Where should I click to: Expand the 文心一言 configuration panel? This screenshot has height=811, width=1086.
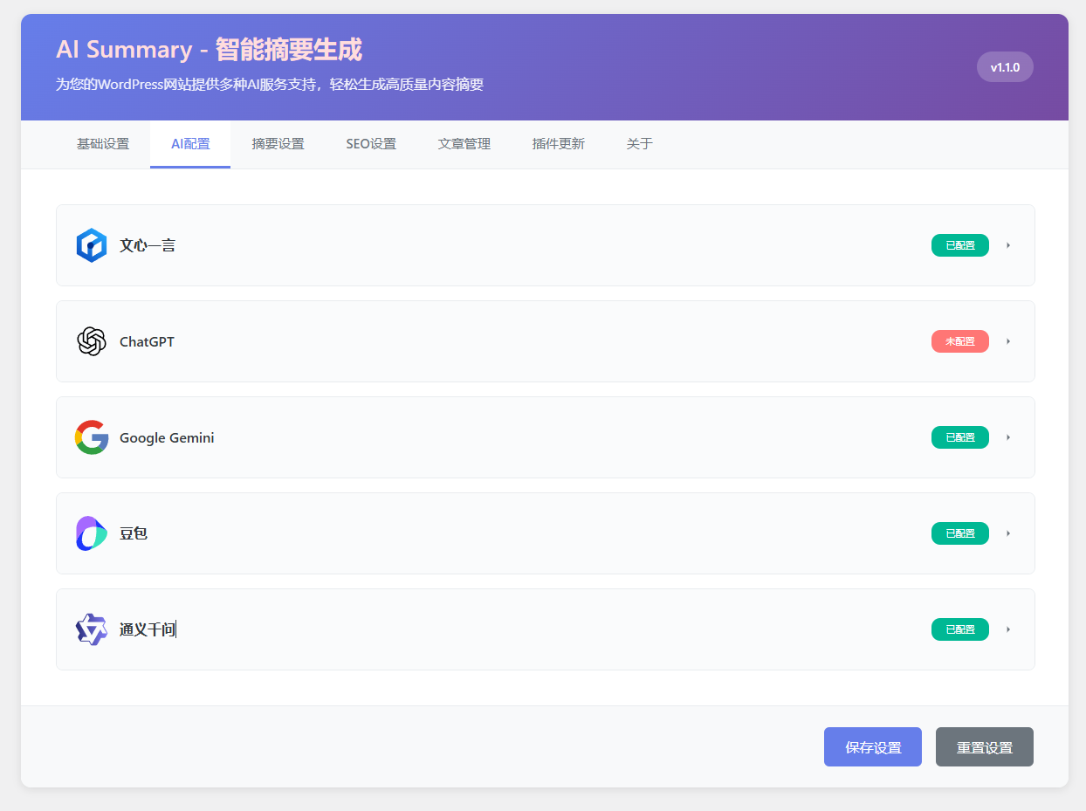tap(1009, 245)
